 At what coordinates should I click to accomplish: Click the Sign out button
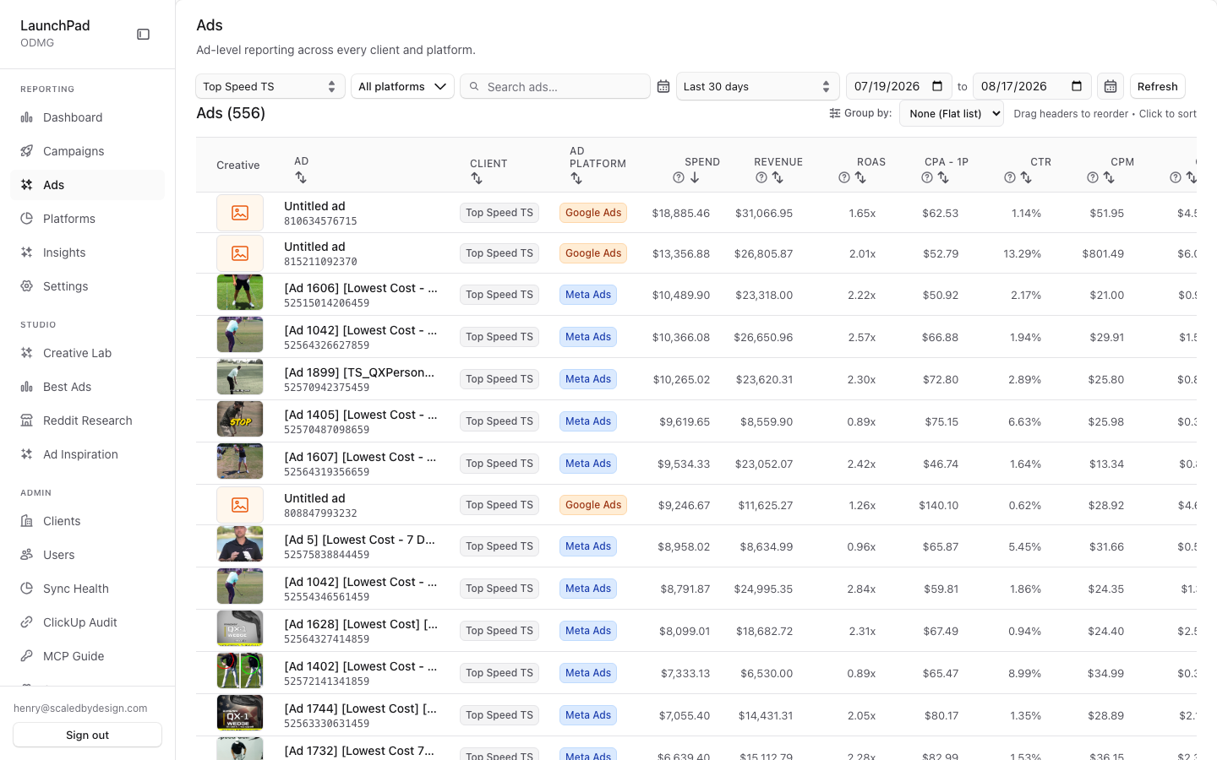pos(88,735)
